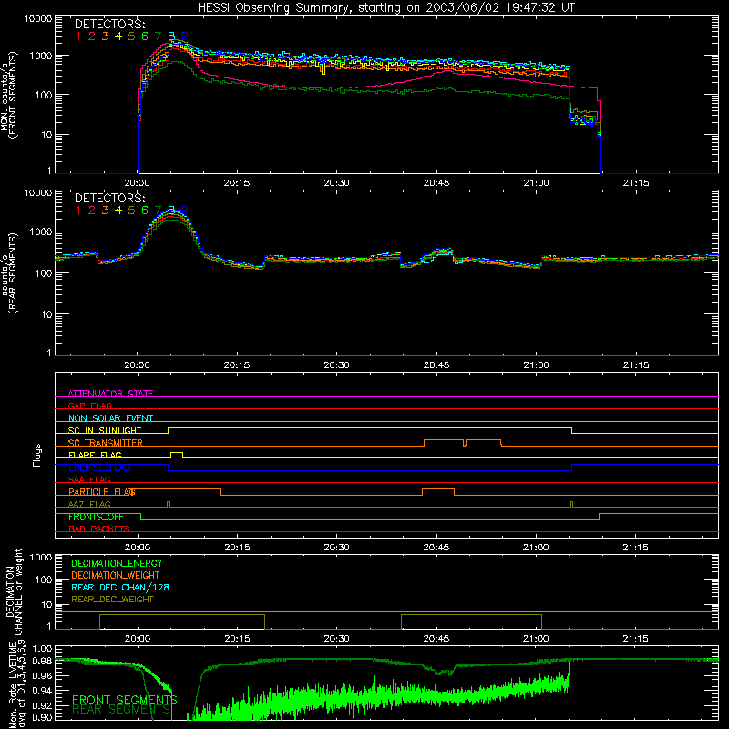Click the 10000 tick on the front segments axis
Screen dimensions: 729x729
point(38,18)
